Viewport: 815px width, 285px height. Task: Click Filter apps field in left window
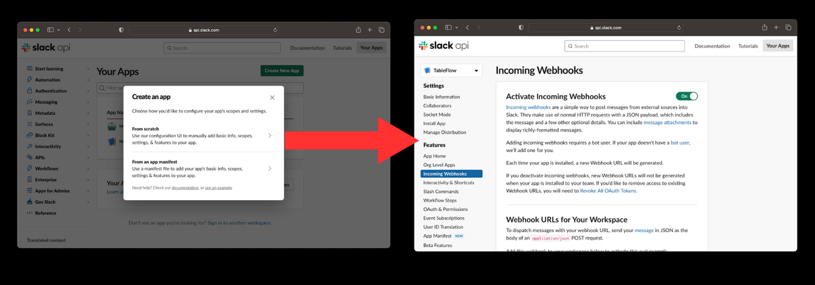(x=200, y=88)
